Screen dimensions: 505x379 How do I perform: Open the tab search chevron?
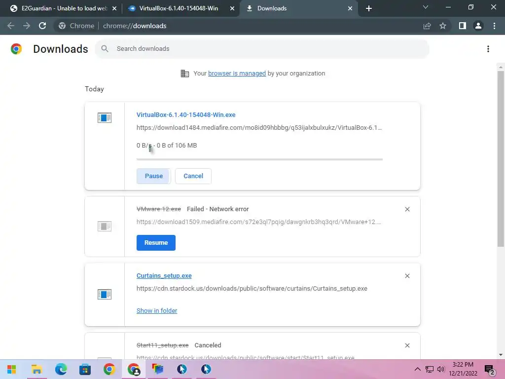coord(426,7)
